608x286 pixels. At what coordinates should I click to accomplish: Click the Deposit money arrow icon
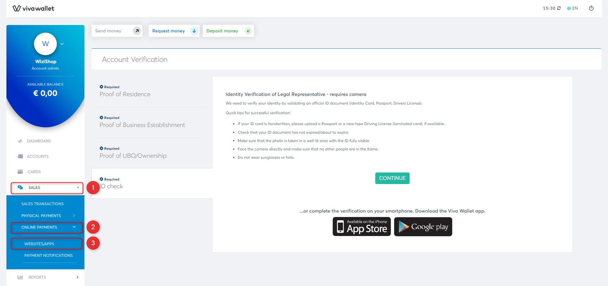[248, 31]
